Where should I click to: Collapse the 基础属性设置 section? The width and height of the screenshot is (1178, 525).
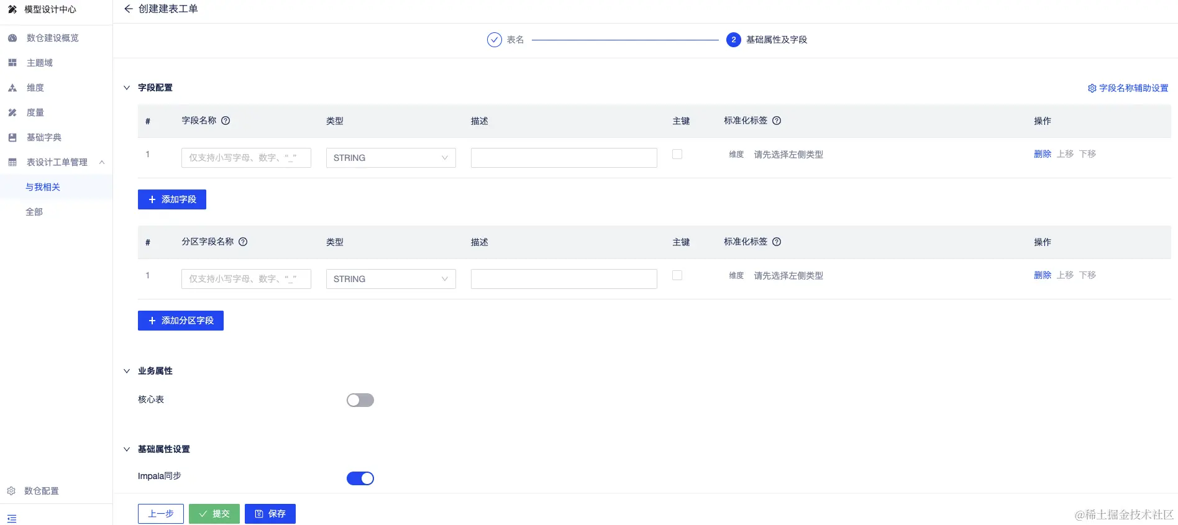point(127,449)
